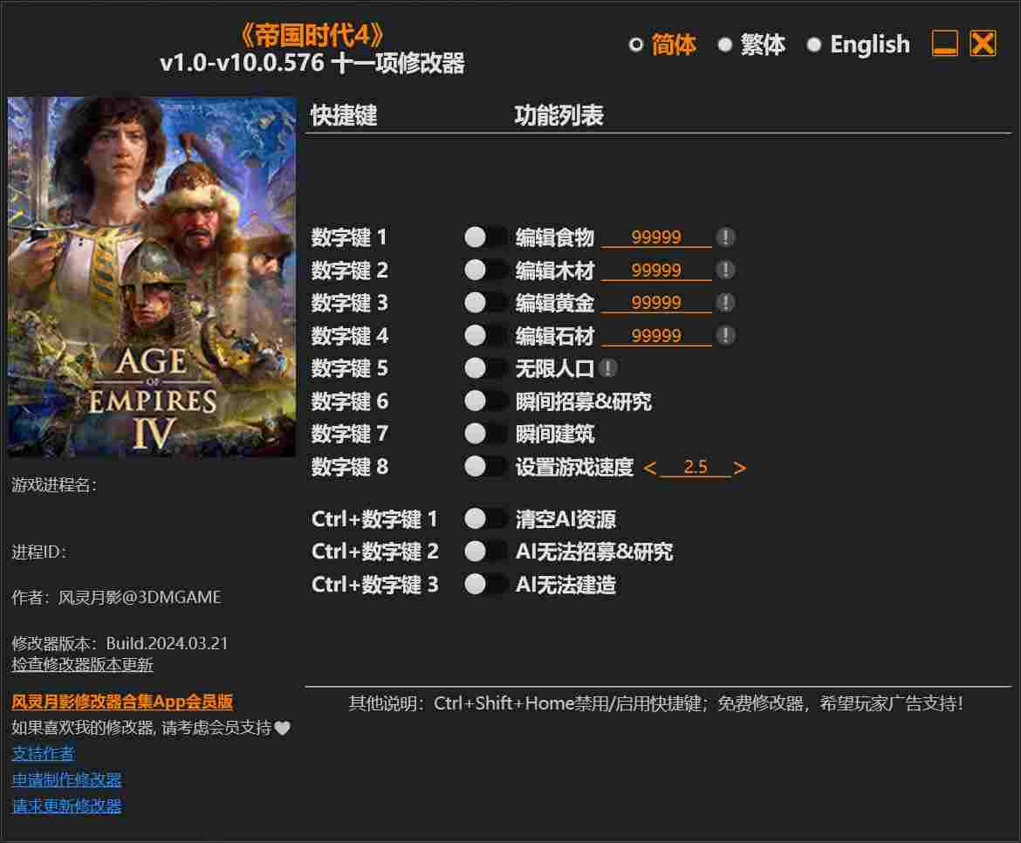Enable the 清空AI资源 toggle

pos(485,519)
